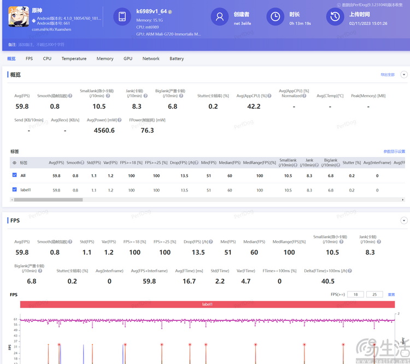Click the Android robot icon
Screen dimensions: 410x364
point(34,21)
